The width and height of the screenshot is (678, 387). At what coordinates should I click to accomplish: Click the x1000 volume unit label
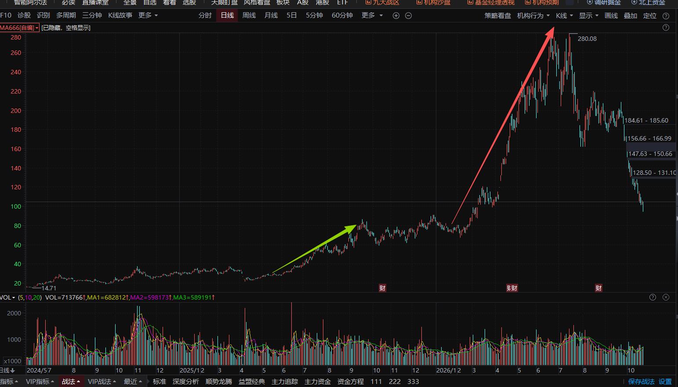tap(12, 361)
